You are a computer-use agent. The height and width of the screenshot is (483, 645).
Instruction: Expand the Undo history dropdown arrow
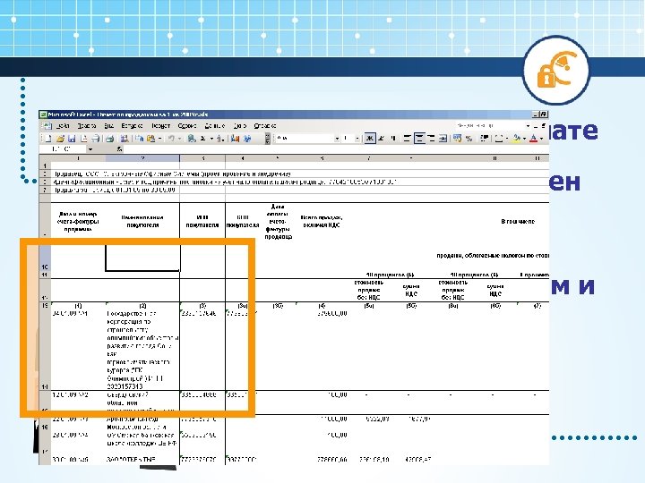(180, 139)
